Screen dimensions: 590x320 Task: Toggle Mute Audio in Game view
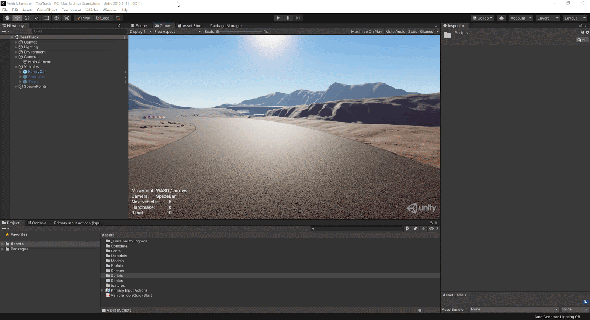click(395, 32)
